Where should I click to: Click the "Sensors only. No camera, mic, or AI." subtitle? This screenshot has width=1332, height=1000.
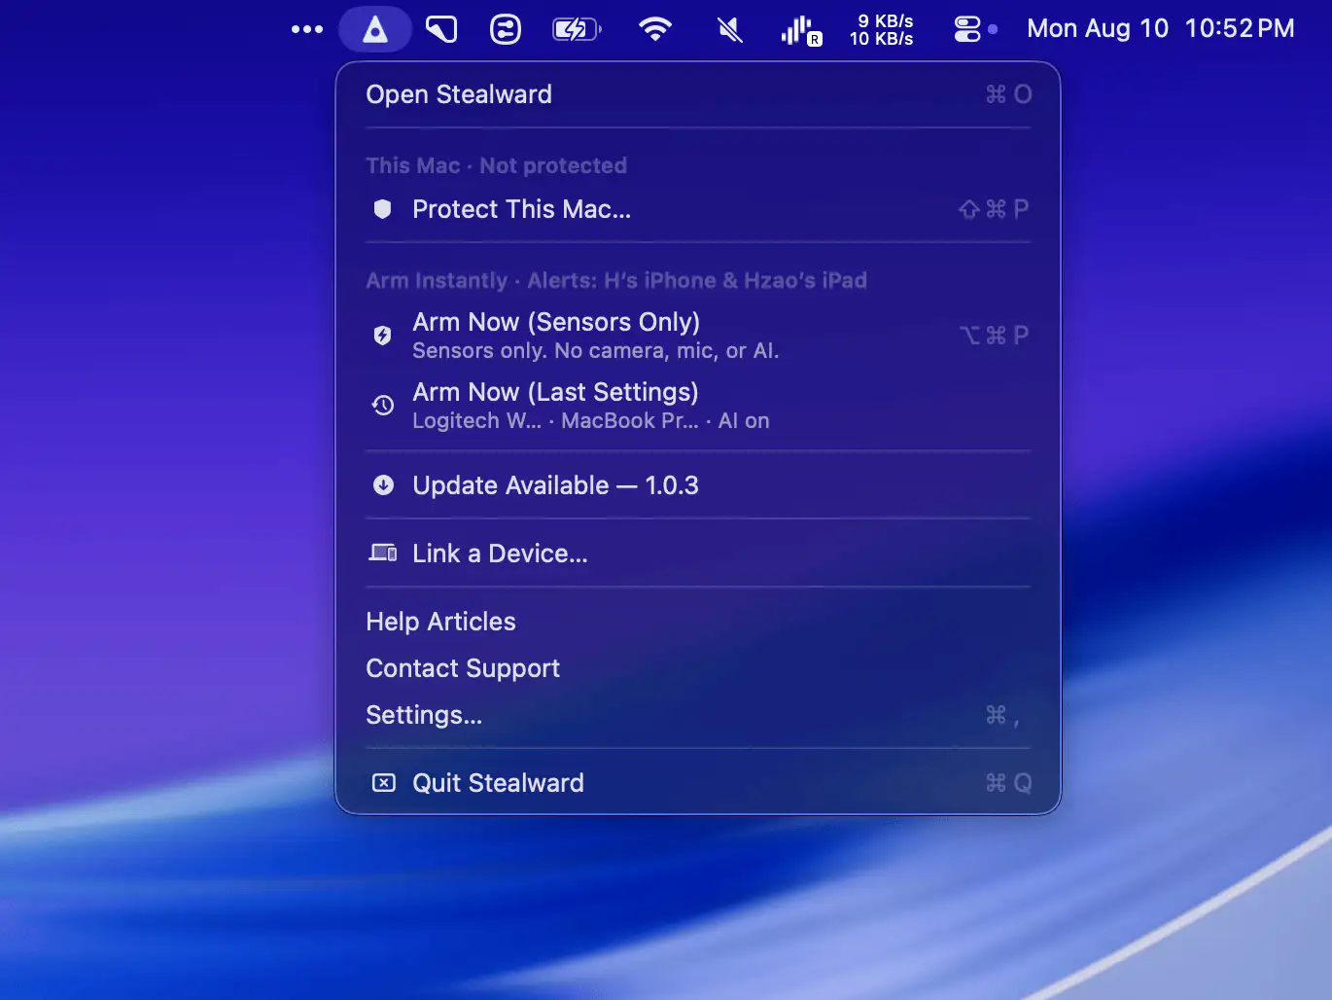[x=596, y=350]
